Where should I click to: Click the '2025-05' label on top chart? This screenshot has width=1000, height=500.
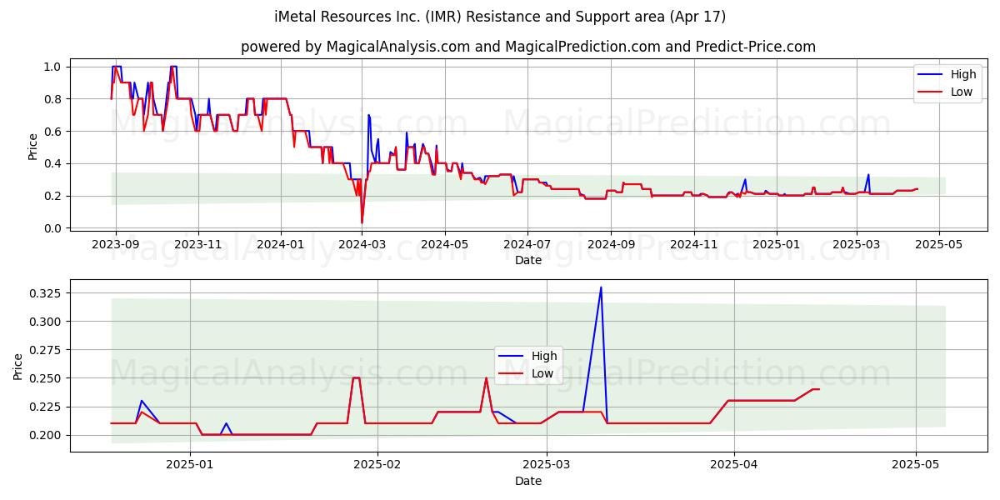click(938, 244)
